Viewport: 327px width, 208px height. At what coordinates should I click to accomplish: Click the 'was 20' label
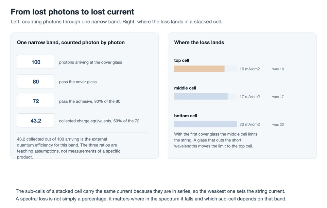(278, 125)
